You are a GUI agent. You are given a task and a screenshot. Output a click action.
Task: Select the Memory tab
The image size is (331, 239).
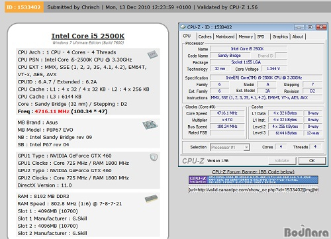click(x=246, y=36)
